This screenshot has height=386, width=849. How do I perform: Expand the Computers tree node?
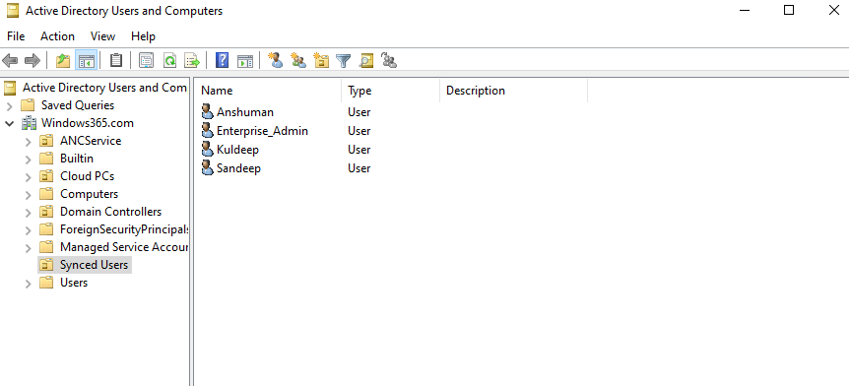coord(29,195)
